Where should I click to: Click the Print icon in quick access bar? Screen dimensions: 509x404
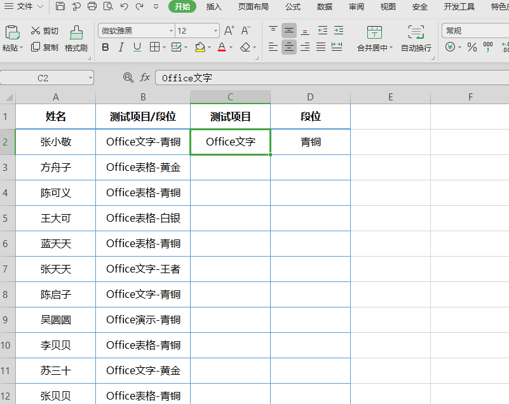(x=92, y=6)
